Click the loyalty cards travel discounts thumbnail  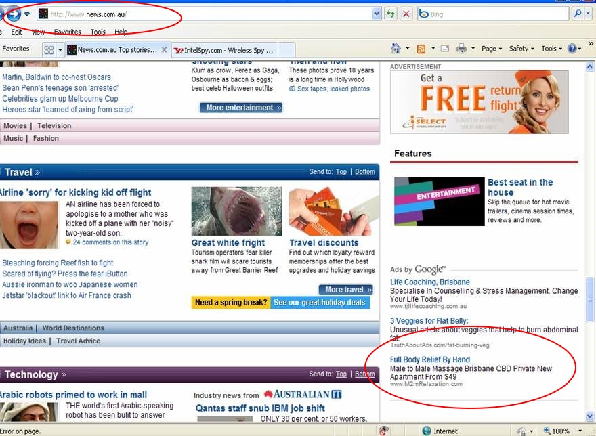tap(334, 211)
